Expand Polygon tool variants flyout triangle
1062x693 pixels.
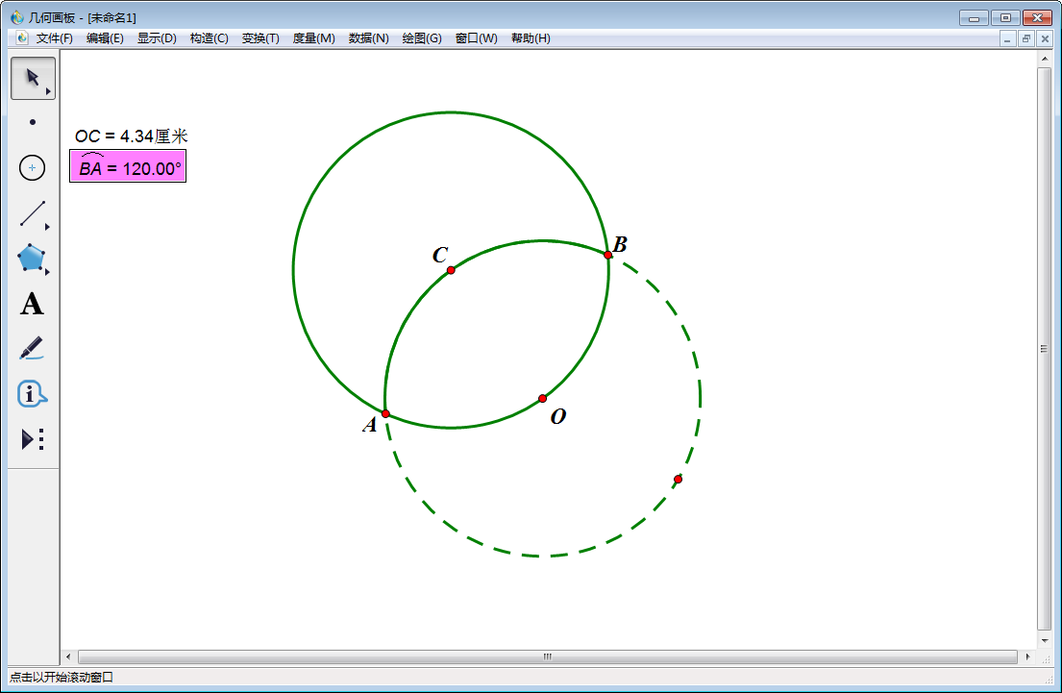[47, 272]
